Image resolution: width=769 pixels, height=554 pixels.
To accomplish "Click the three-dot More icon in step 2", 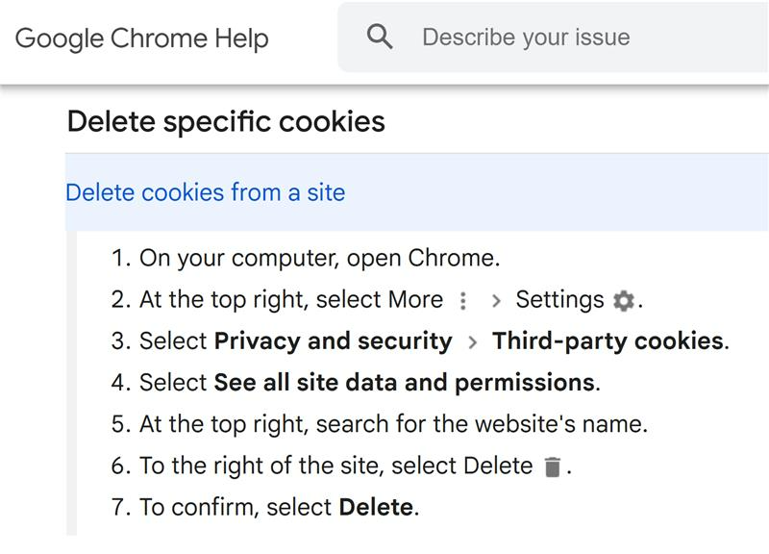I will pos(463,301).
